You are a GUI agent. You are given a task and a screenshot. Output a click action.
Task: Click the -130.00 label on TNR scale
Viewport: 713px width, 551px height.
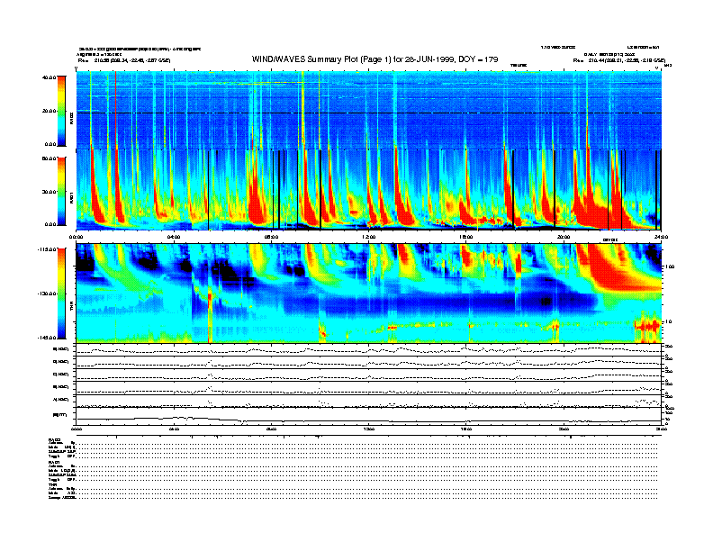47,294
